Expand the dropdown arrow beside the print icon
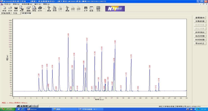This screenshot has width=208, height=111. pyautogui.click(x=44, y=9)
